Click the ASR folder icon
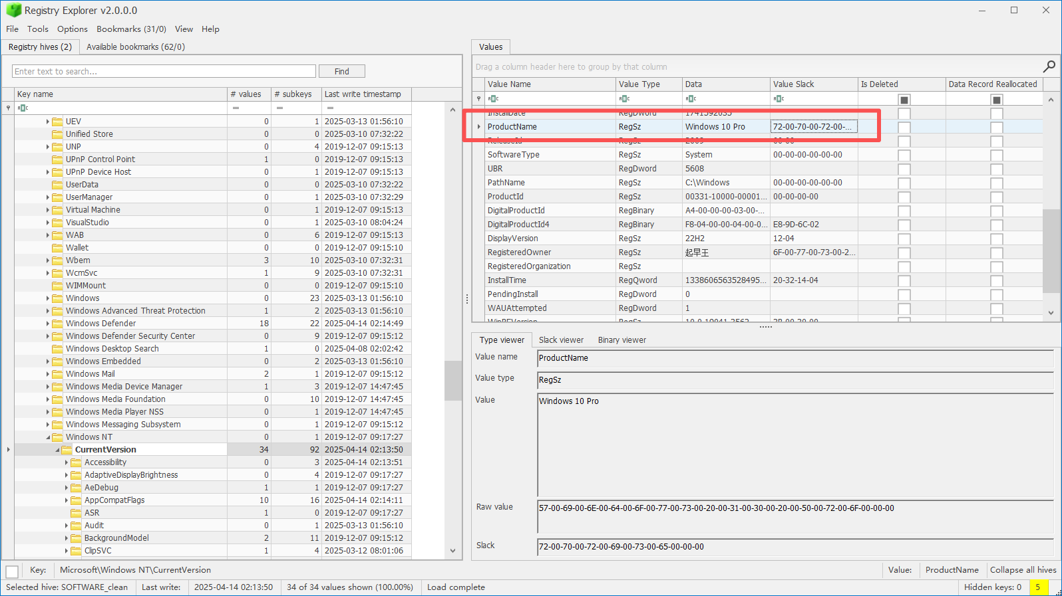This screenshot has height=596, width=1062. click(x=76, y=513)
